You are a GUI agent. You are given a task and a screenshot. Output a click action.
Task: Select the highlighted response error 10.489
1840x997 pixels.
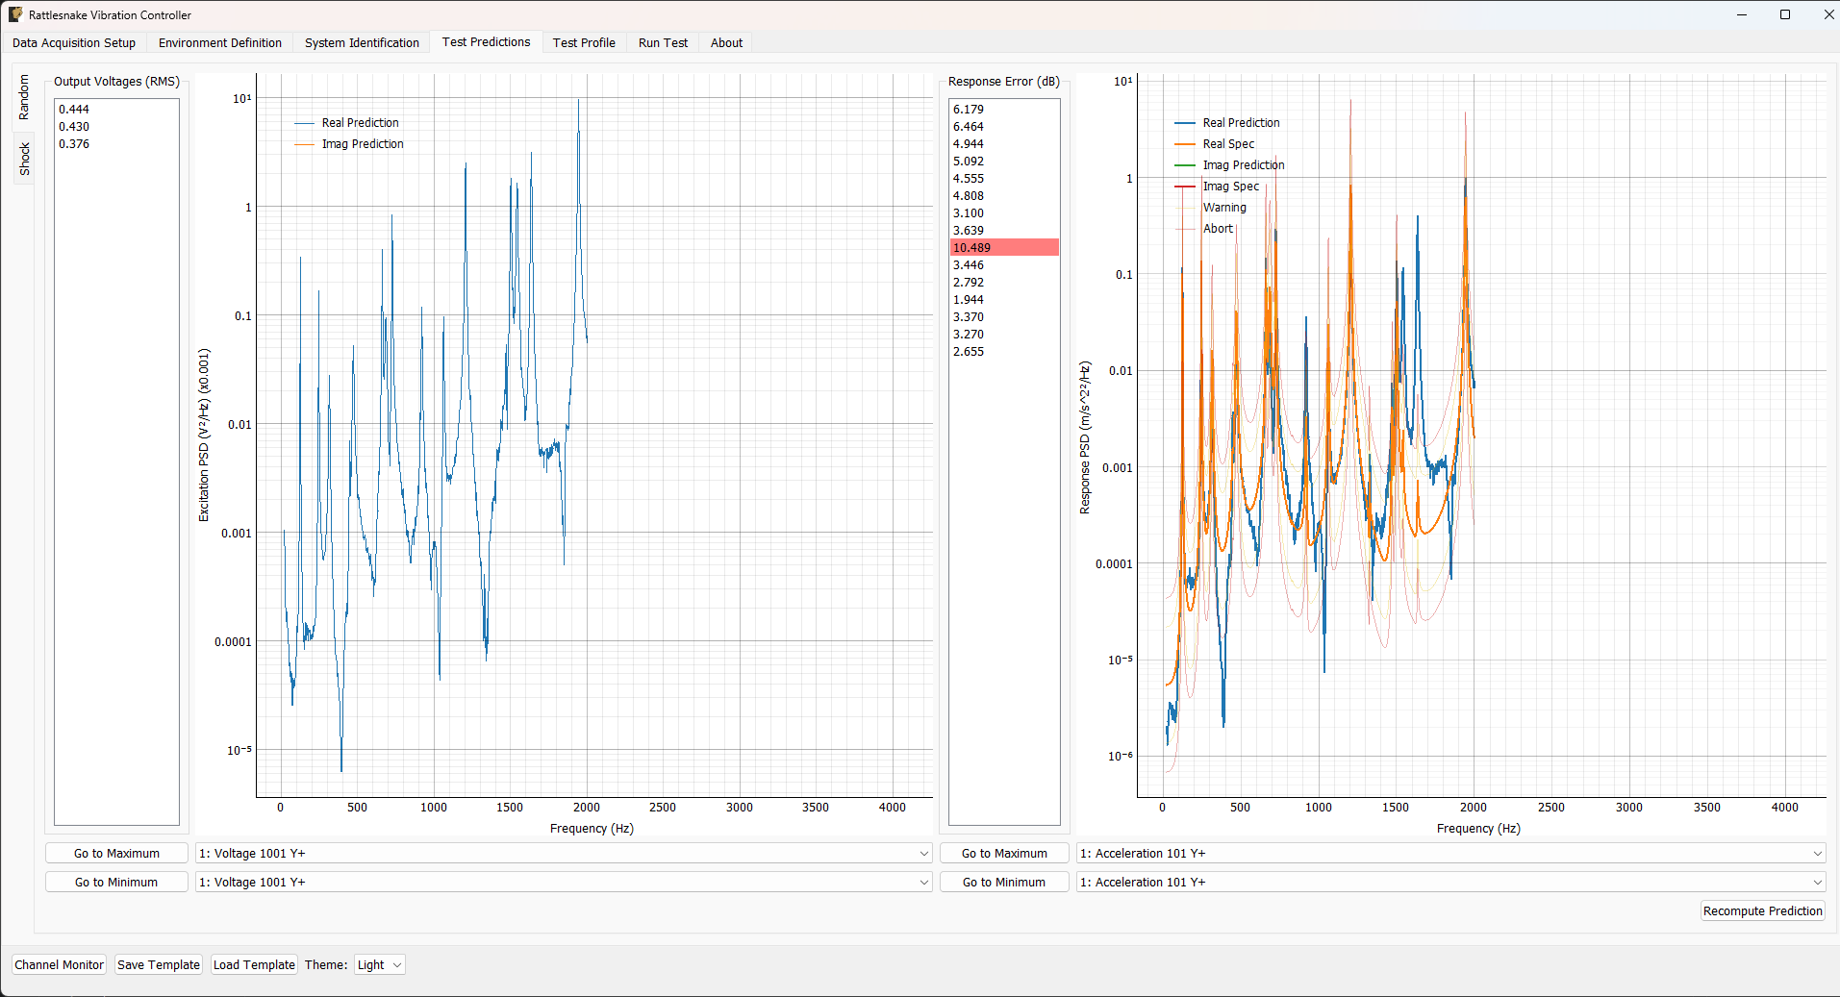pyautogui.click(x=1004, y=248)
